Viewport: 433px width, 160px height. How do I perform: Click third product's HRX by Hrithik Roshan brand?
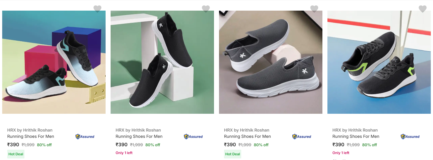[247, 130]
